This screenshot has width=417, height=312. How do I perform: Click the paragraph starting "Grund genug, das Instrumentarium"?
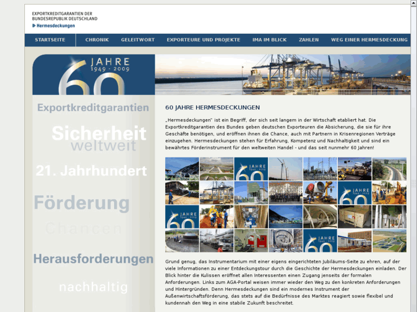(286, 282)
